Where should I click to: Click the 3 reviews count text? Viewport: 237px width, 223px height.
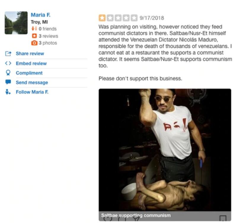pyautogui.click(x=48, y=36)
